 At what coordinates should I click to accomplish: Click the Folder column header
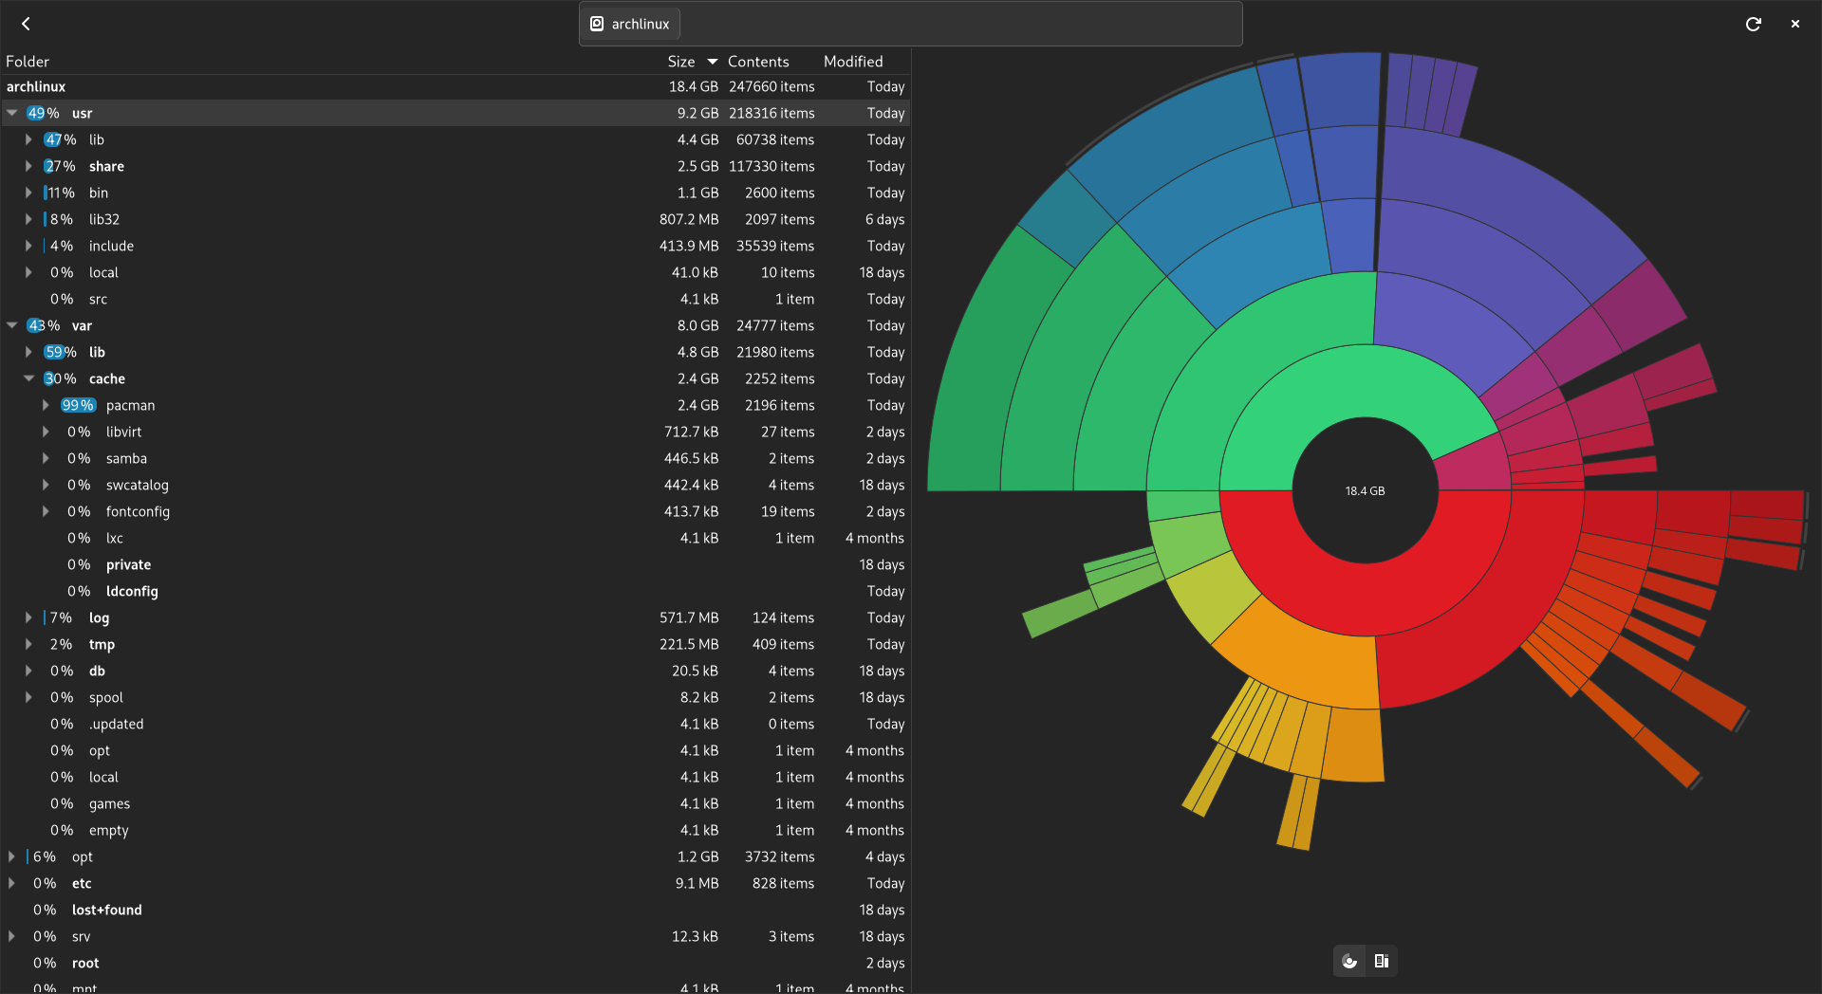click(28, 62)
